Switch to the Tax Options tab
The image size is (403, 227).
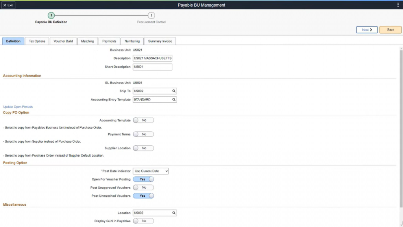(37, 41)
